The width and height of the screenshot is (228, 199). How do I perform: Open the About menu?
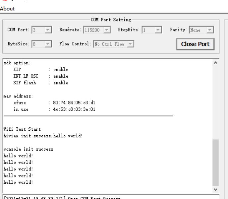click(x=7, y=9)
